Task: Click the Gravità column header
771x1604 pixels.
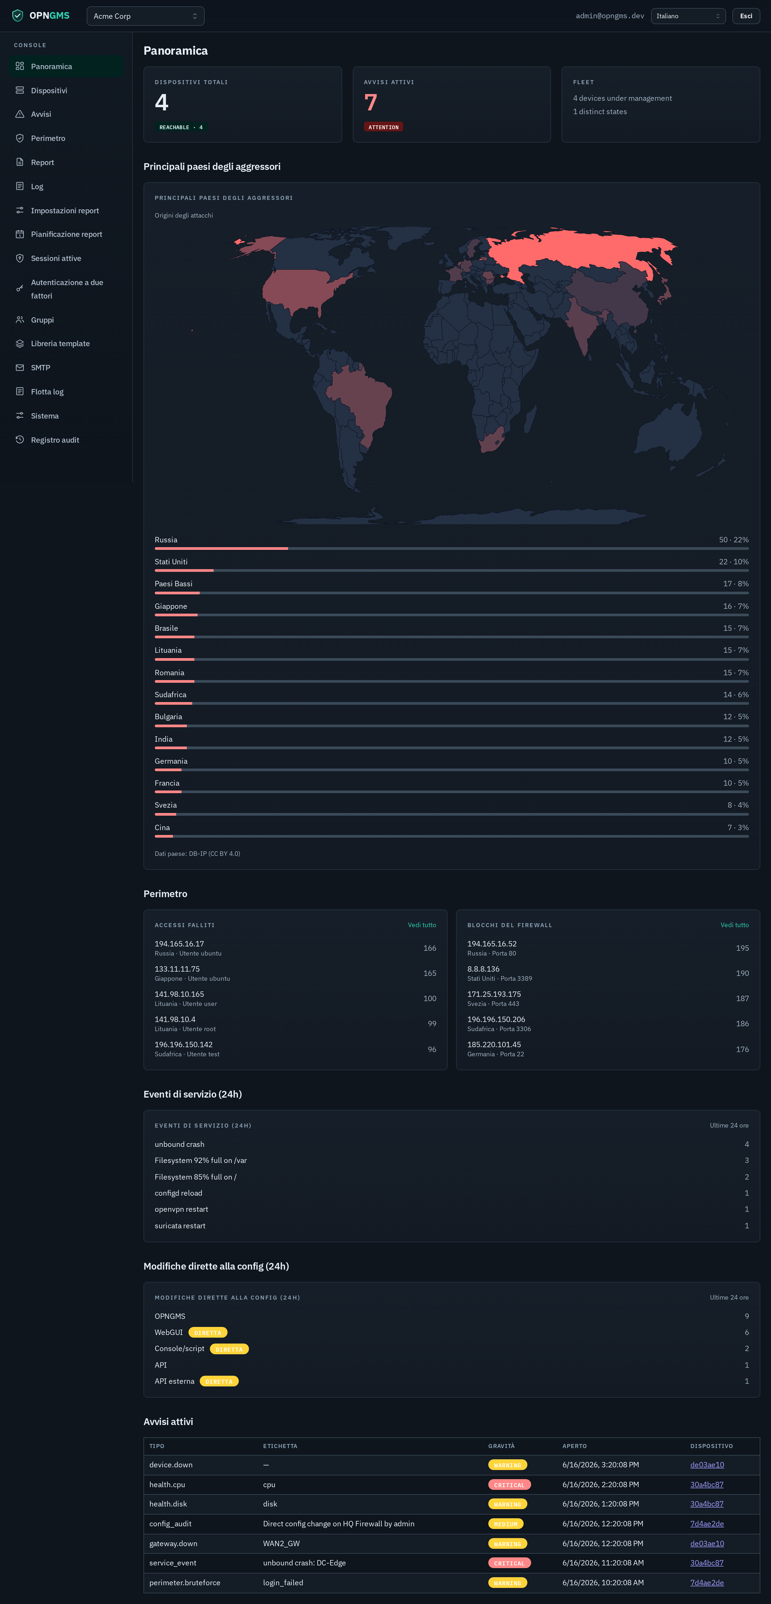Action: pyautogui.click(x=502, y=1446)
